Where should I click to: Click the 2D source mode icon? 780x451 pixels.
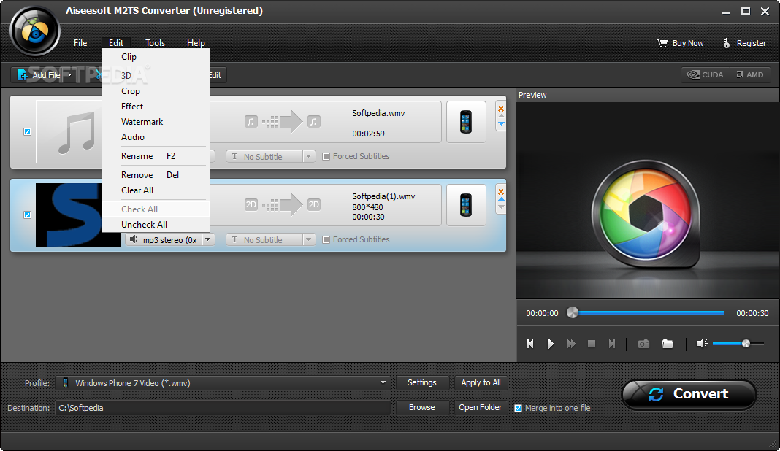[251, 204]
